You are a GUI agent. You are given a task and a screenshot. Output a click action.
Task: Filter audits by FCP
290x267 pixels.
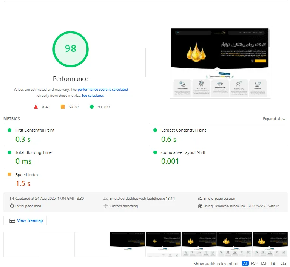tap(254, 264)
